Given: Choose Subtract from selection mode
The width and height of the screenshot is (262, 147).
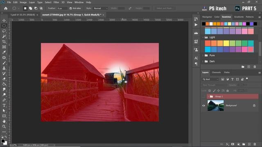Looking at the screenshot, I should 36,8.
